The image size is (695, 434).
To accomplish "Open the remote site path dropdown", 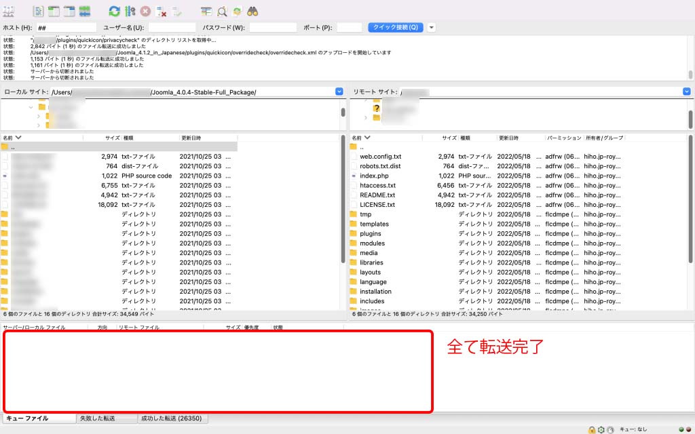I will [686, 92].
